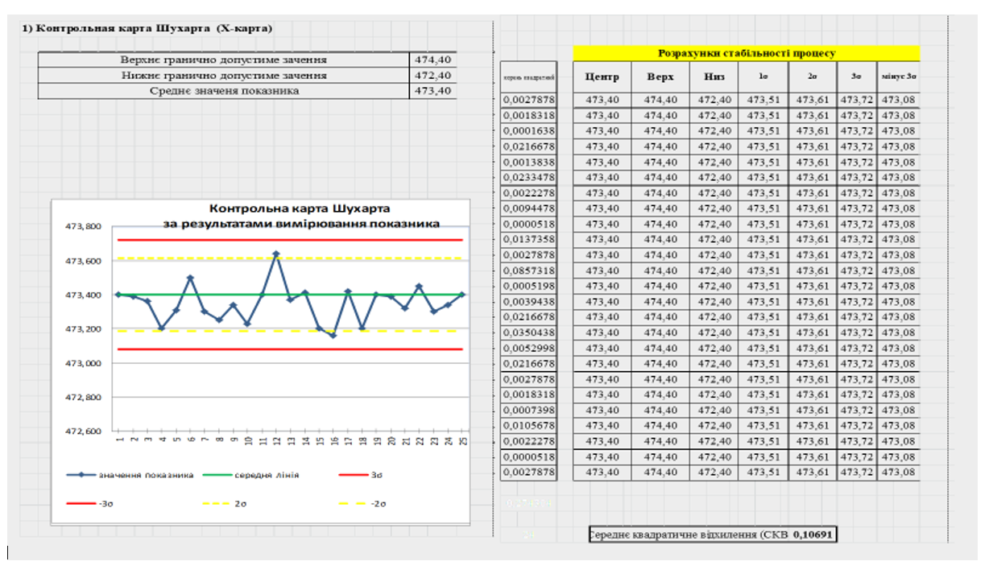Click the 'Низ' column header cell
The height and width of the screenshot is (582, 993).
click(x=714, y=77)
